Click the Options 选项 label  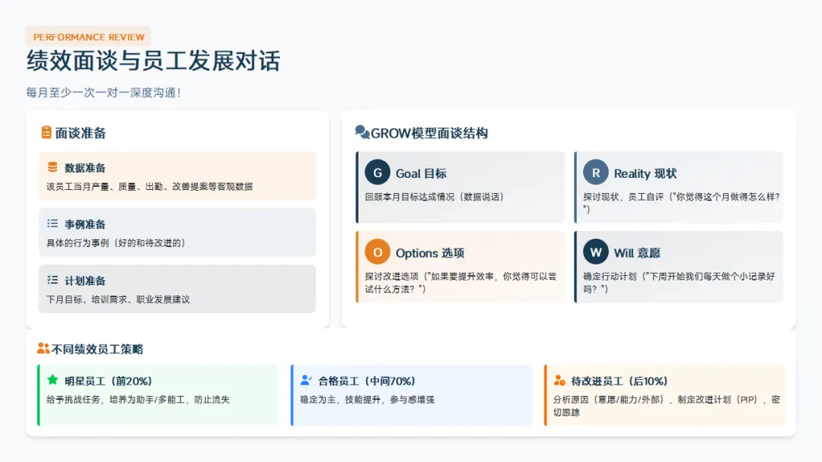[x=430, y=253]
